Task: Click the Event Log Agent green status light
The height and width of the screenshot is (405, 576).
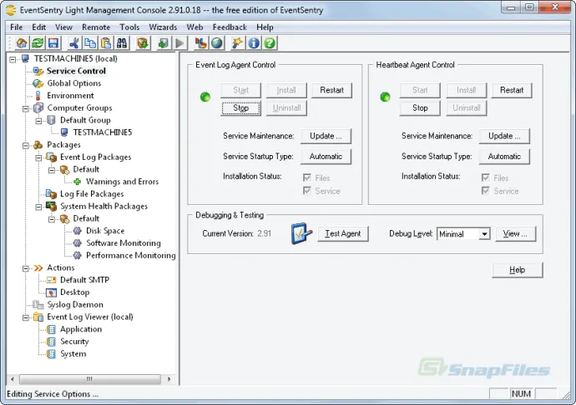Action: [x=205, y=97]
